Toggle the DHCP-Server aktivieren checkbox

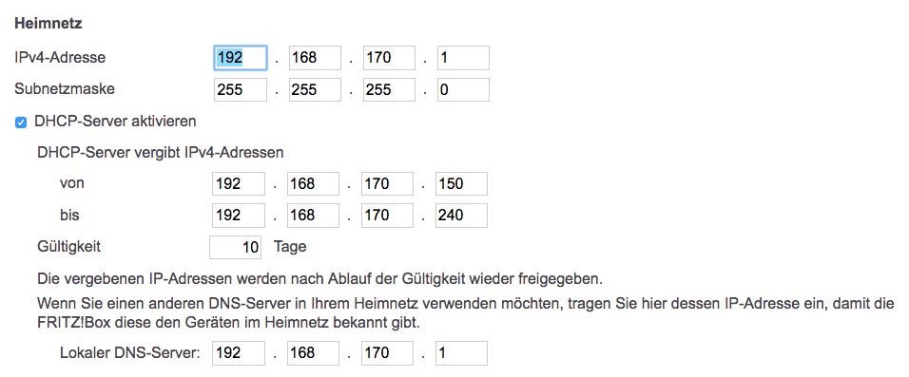pos(21,123)
